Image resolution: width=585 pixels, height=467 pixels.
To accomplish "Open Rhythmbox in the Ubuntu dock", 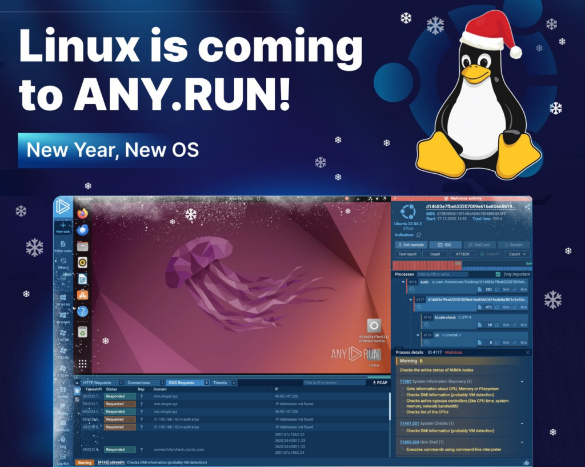I will click(82, 262).
